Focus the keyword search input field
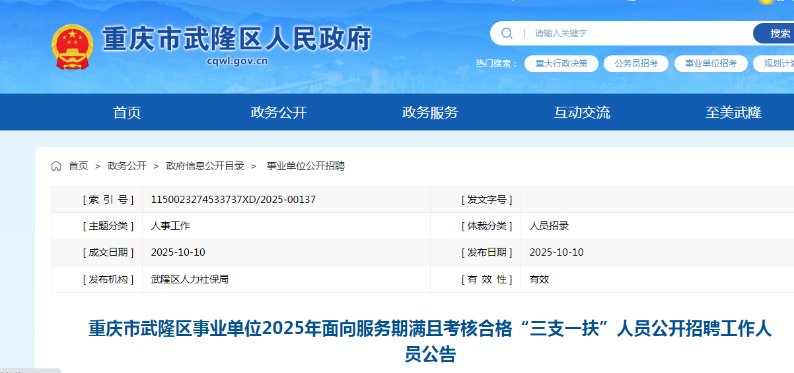 click(634, 33)
